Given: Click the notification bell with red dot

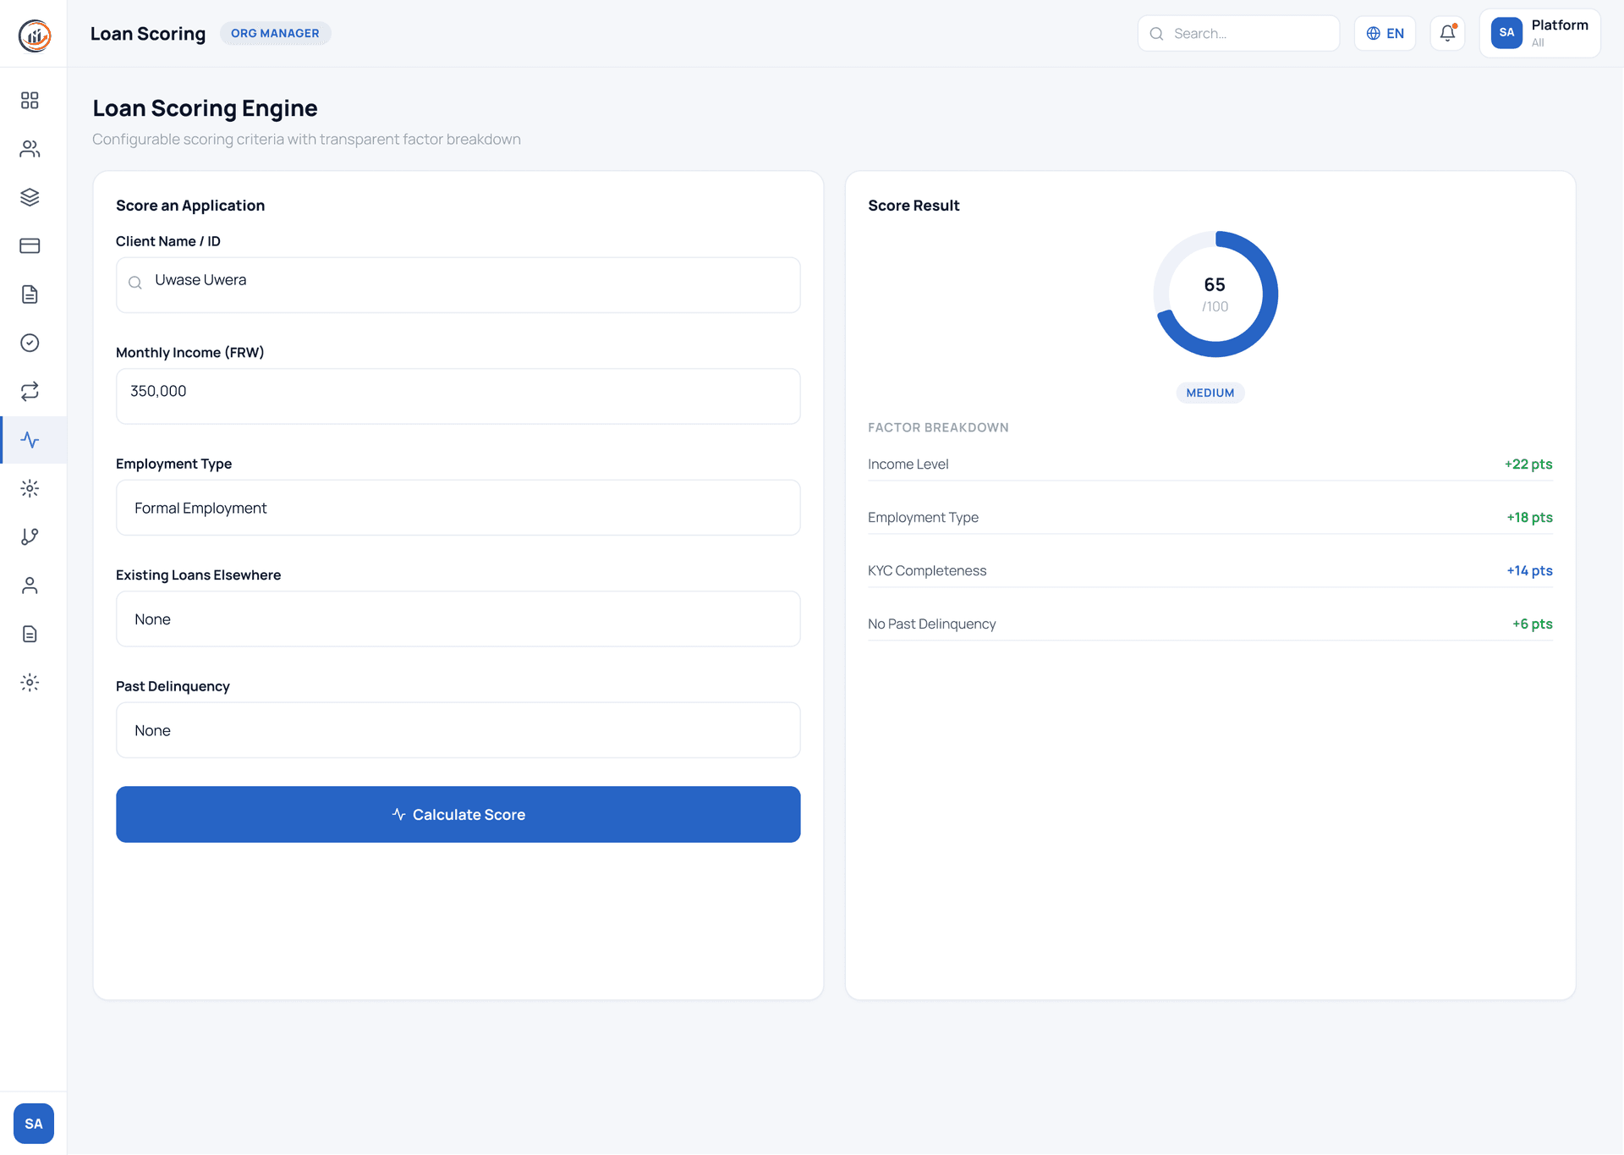Looking at the screenshot, I should coord(1447,33).
